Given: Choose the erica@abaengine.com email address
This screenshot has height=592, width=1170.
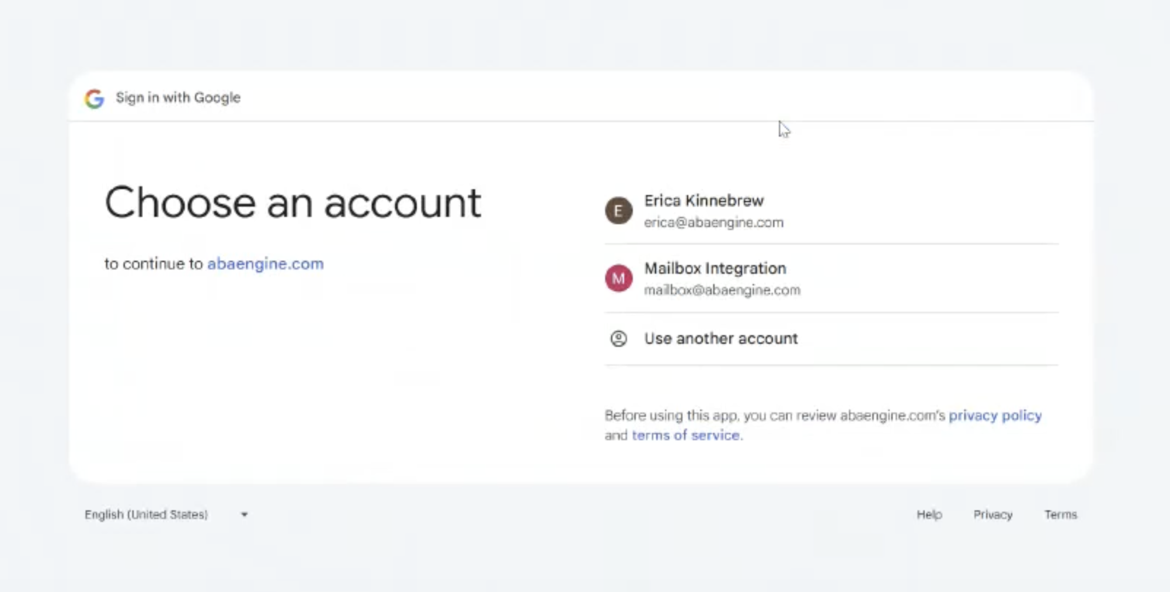Looking at the screenshot, I should [713, 223].
